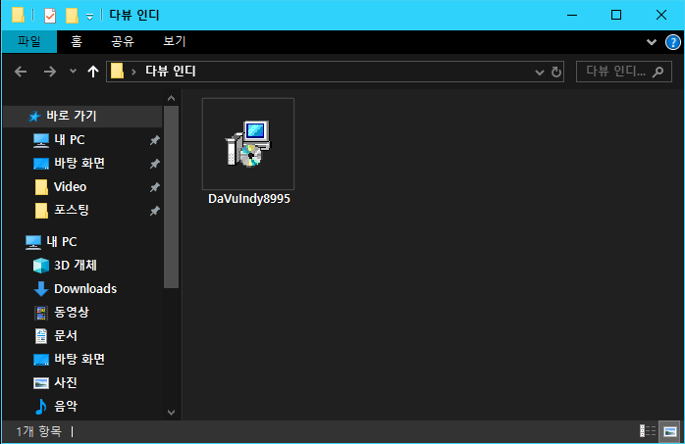Switch to the 보기 ribbon tab

click(x=175, y=41)
